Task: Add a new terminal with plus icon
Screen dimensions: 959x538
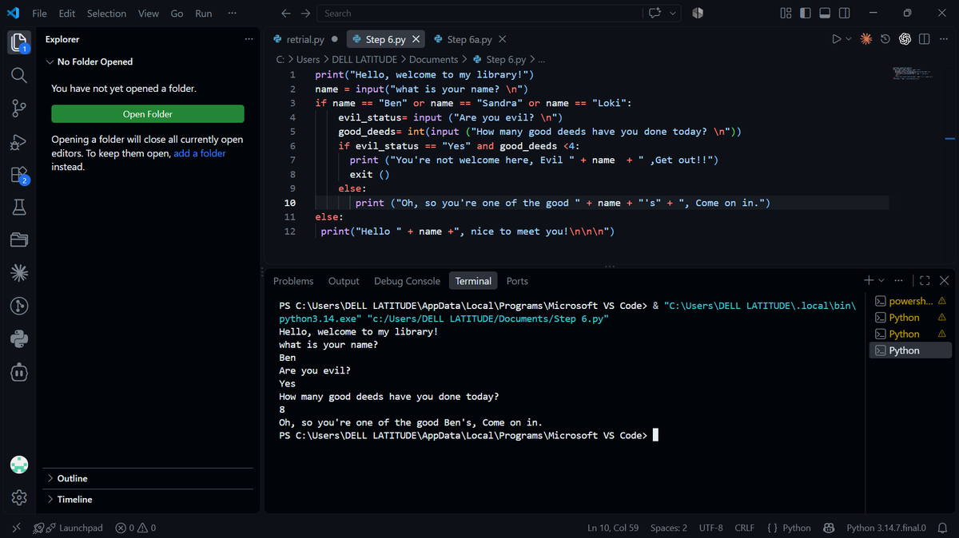Action: [869, 280]
